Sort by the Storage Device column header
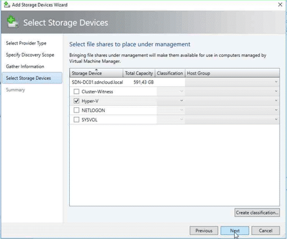287x239 pixels. point(96,73)
